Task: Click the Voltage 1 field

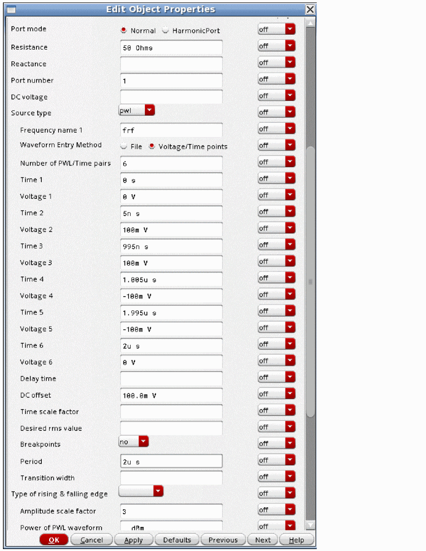Action: (171, 196)
